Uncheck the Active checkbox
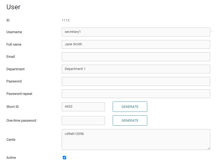Screen dimensions: 219x163 point(64,158)
